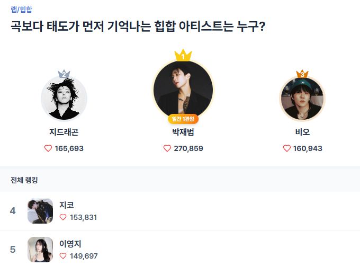
Task: Click the 전체 랭킹 section header
Action: (24, 180)
